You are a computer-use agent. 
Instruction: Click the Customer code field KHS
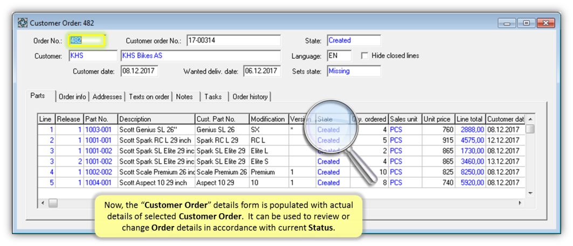click(x=93, y=56)
